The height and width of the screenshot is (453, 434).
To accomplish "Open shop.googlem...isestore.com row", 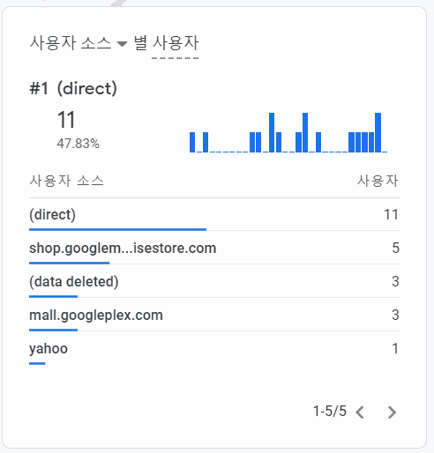I will click(214, 248).
